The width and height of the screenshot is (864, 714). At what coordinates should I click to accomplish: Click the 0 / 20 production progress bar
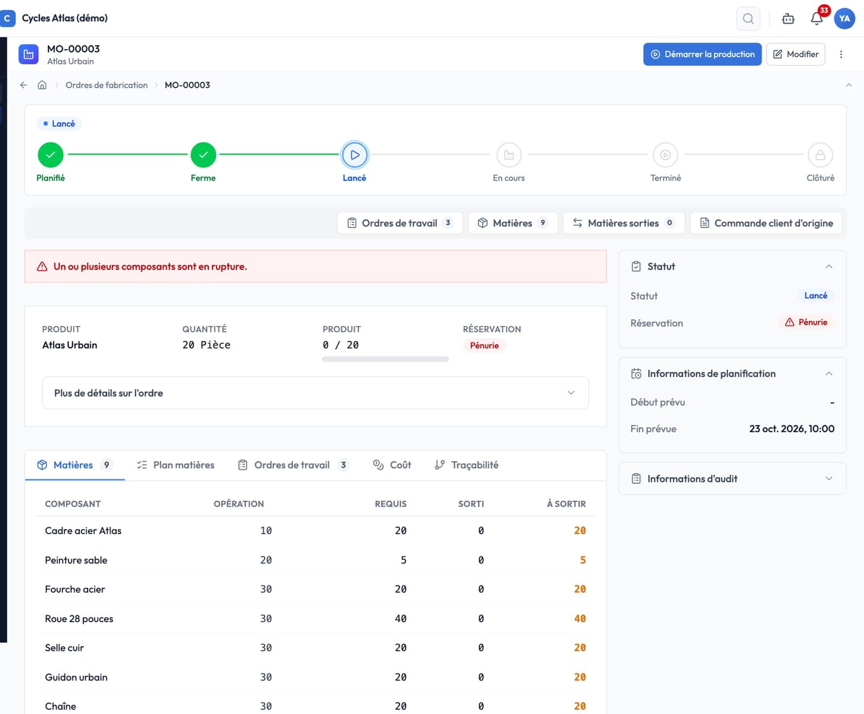[386, 359]
